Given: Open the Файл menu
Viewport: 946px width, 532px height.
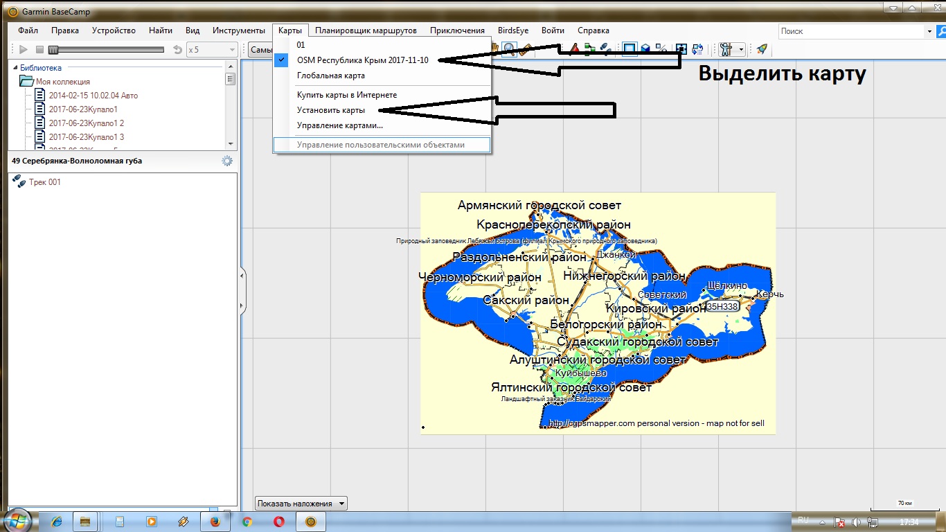Looking at the screenshot, I should click(28, 30).
